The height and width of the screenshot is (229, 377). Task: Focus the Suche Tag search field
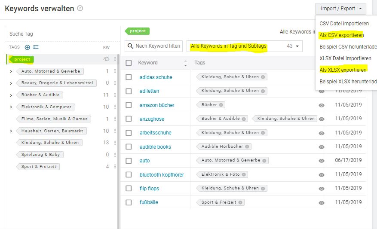click(62, 34)
